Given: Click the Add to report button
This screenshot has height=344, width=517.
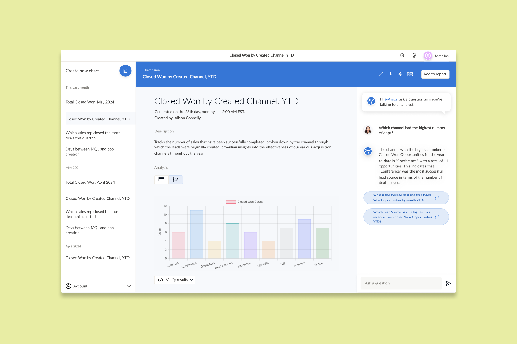Looking at the screenshot, I should (x=435, y=74).
